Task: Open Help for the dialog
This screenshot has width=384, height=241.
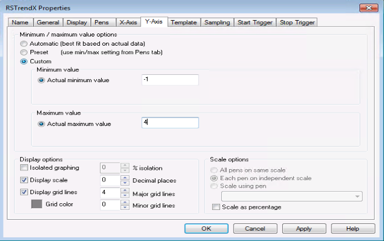Action: (x=353, y=229)
